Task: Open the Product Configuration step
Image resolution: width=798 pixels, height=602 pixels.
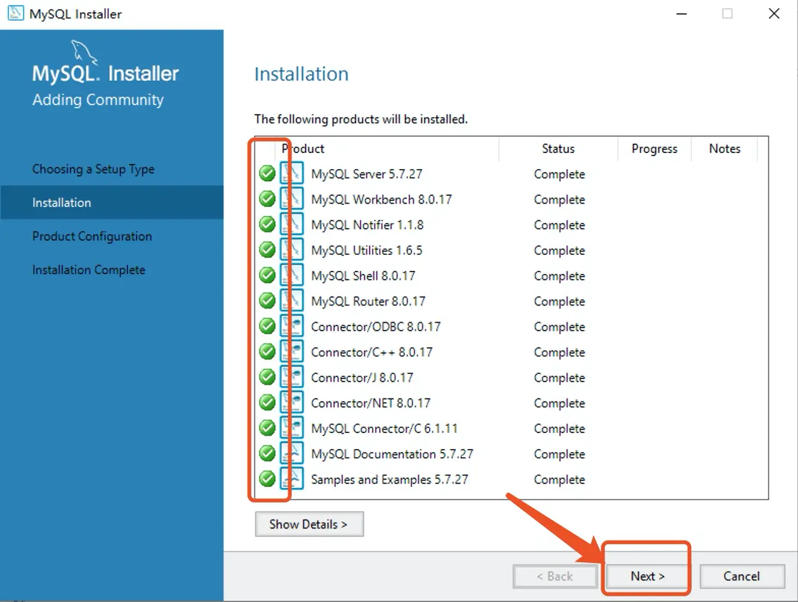Action: [92, 236]
